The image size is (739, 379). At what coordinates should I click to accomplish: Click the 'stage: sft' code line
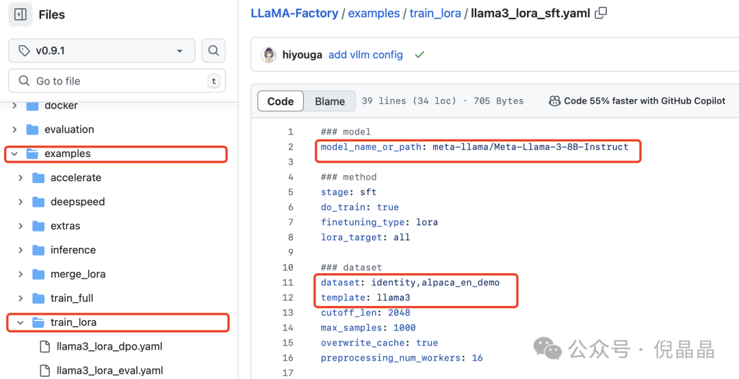(x=349, y=192)
